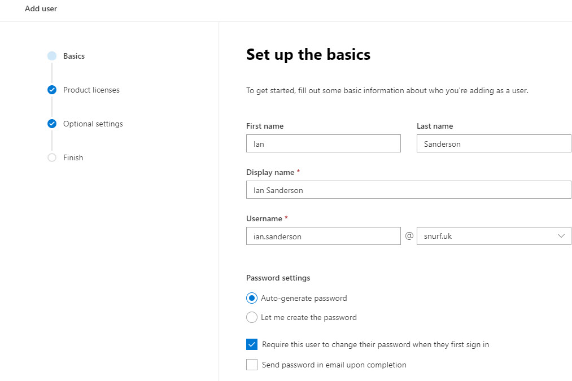Click the Basics step circle icon
Image resolution: width=572 pixels, height=381 pixels.
coord(52,56)
